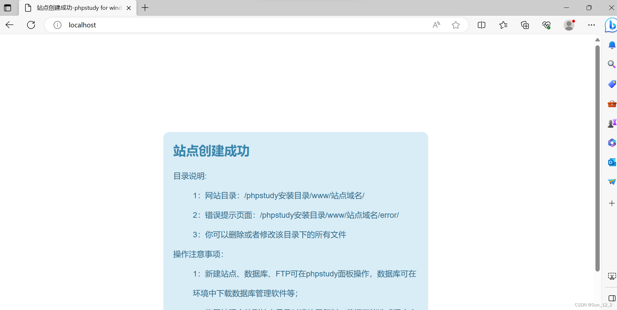The height and width of the screenshot is (310, 617).
Task: Click the 错误提示页面 path line
Action: coord(296,215)
